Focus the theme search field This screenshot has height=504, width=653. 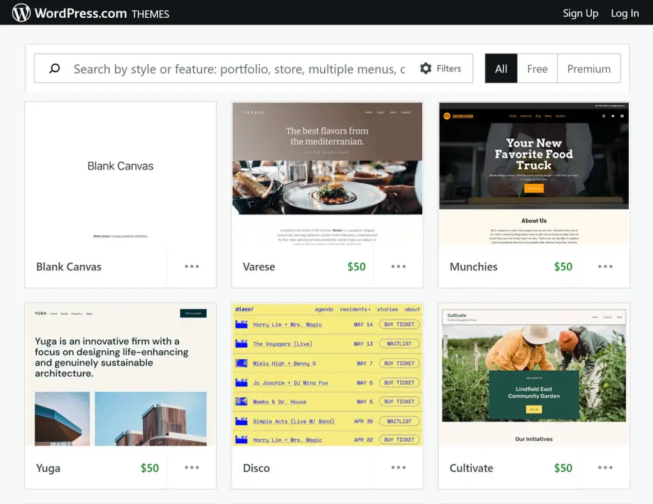239,69
